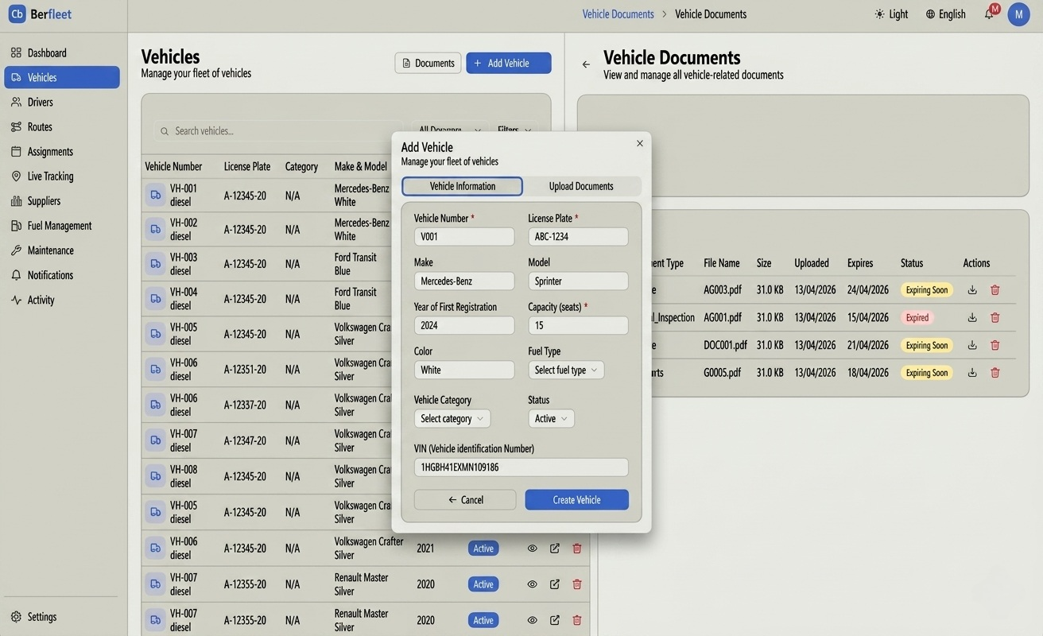The width and height of the screenshot is (1043, 636).
Task: Click the VH-001 vehicle icon
Action: click(155, 195)
